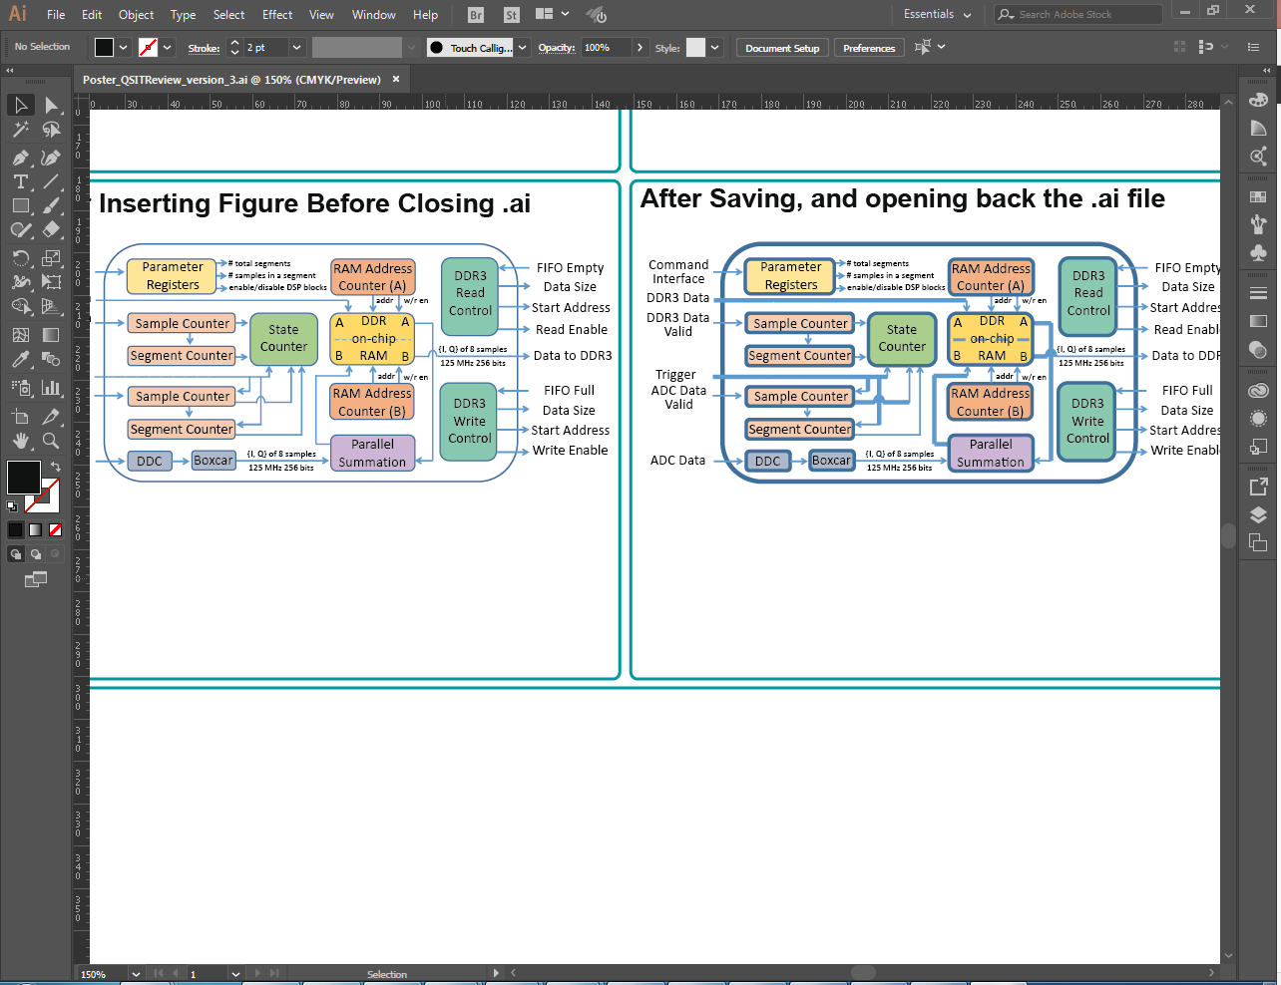Open the graphic Style dropdown
The height and width of the screenshot is (985, 1281).
pyautogui.click(x=714, y=48)
